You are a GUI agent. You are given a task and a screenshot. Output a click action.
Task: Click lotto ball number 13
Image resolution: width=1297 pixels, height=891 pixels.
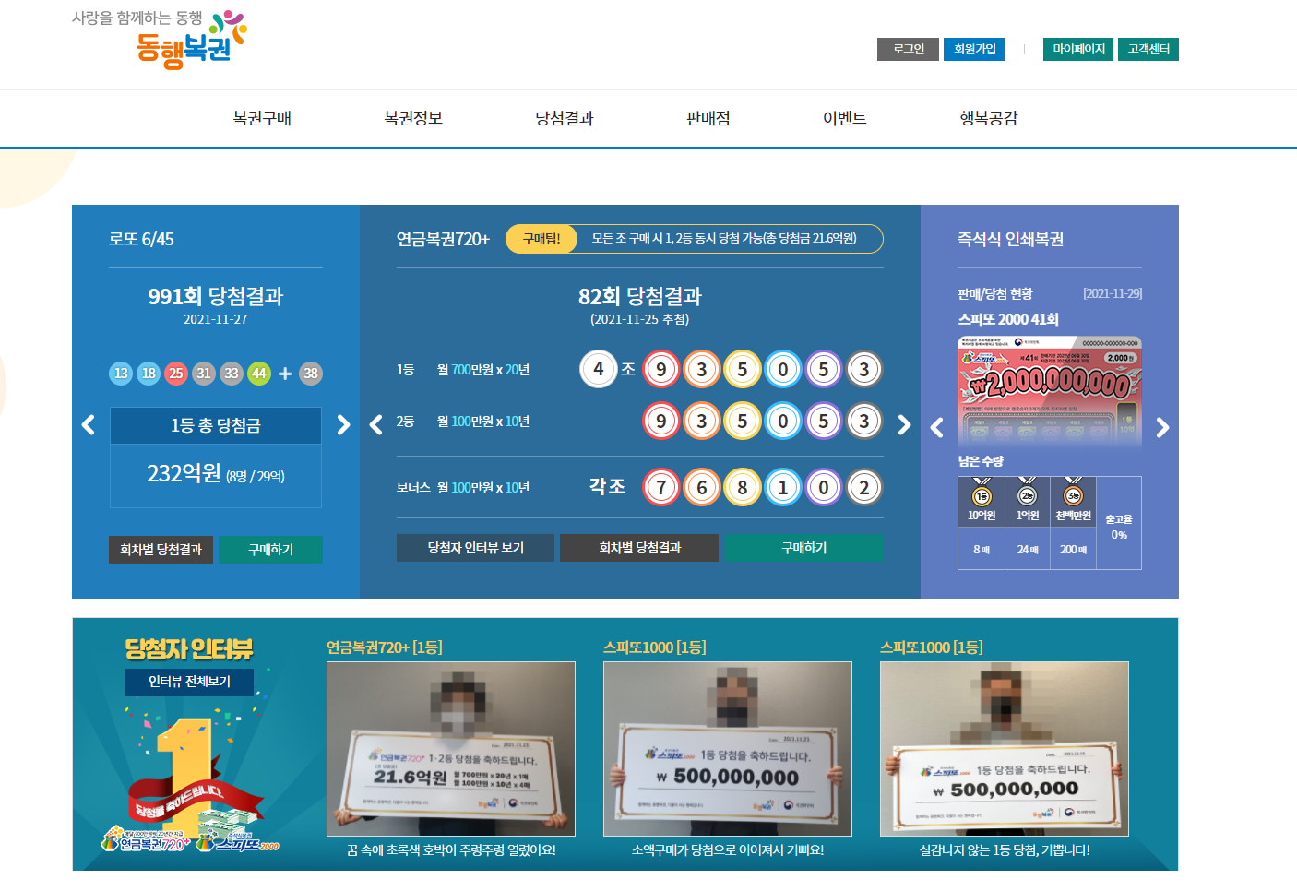[x=121, y=374]
